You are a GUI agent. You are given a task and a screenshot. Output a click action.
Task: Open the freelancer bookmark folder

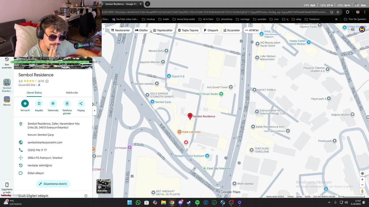pos(312,19)
